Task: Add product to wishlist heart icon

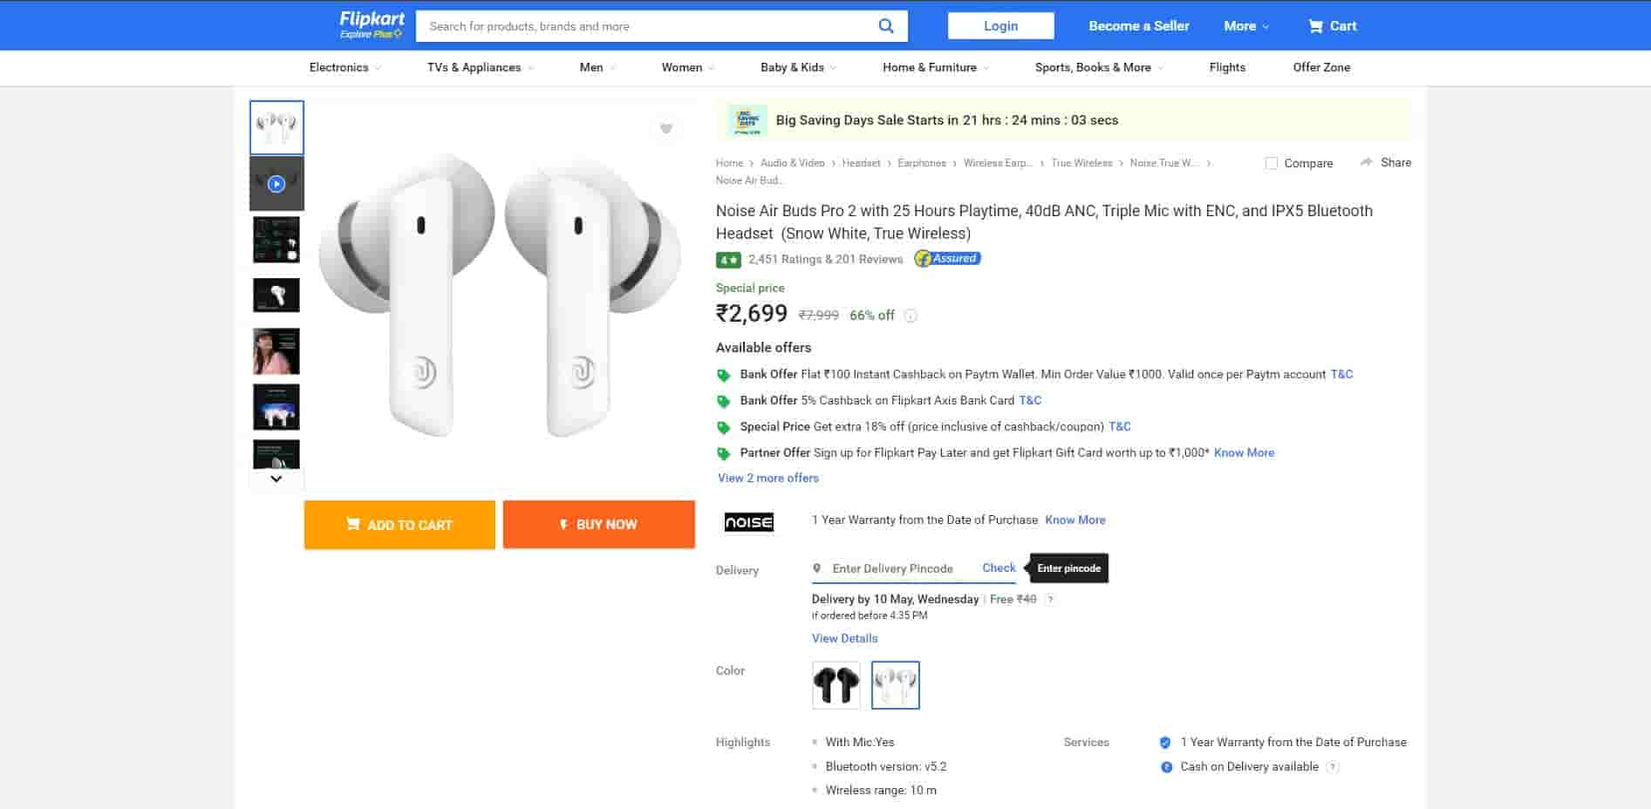Action: click(666, 129)
